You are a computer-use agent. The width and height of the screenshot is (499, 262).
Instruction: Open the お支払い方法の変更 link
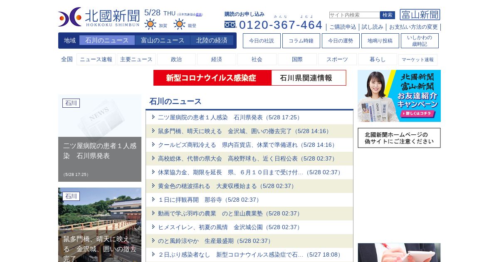(413, 27)
